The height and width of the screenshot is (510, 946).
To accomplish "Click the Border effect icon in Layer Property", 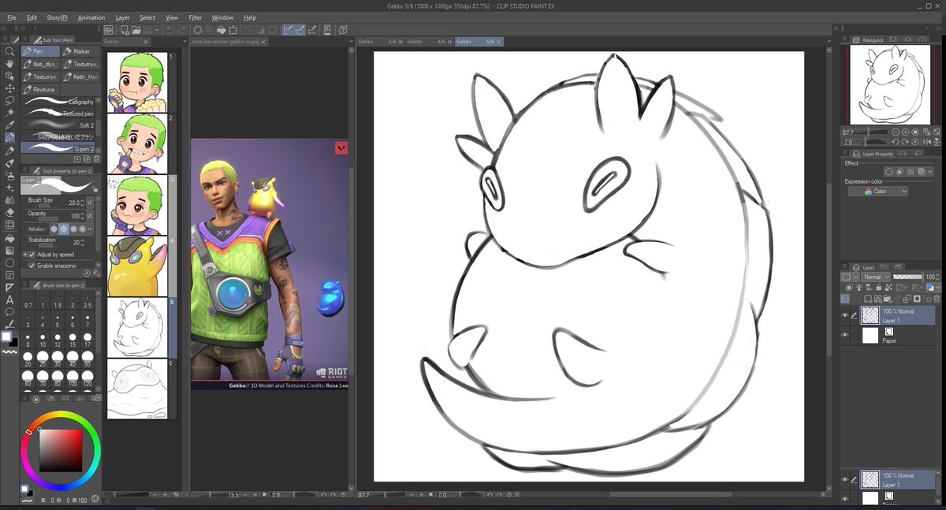I will pyautogui.click(x=889, y=171).
